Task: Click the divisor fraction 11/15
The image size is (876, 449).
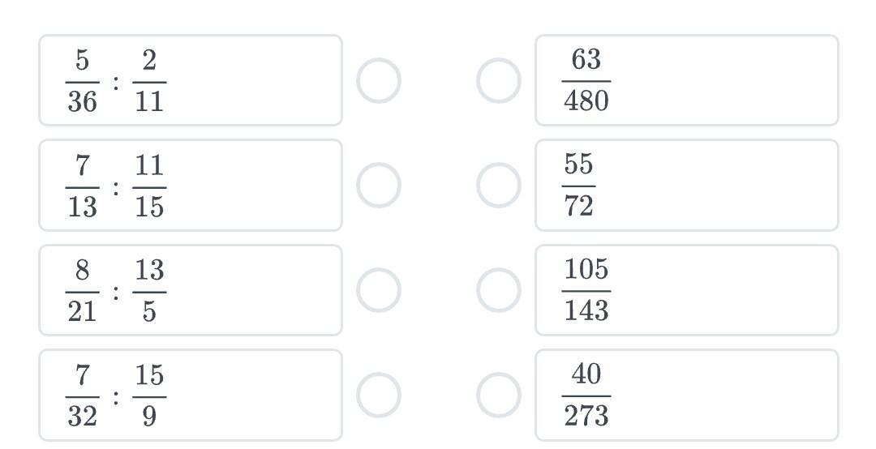Action: 149,186
